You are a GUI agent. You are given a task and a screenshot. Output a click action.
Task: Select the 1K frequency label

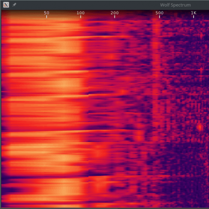coord(194,13)
